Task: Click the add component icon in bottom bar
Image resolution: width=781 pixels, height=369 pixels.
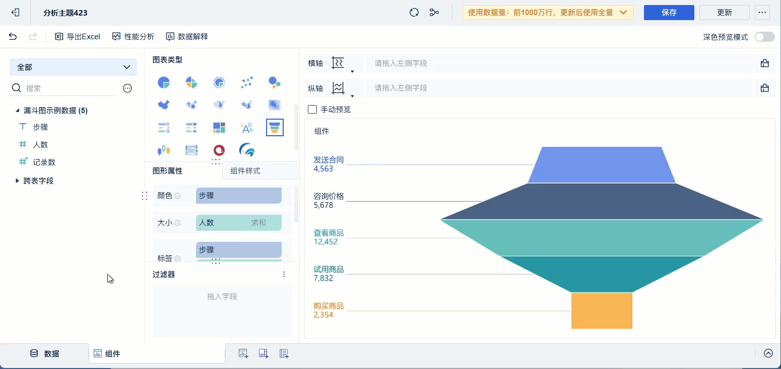Action: [x=243, y=353]
